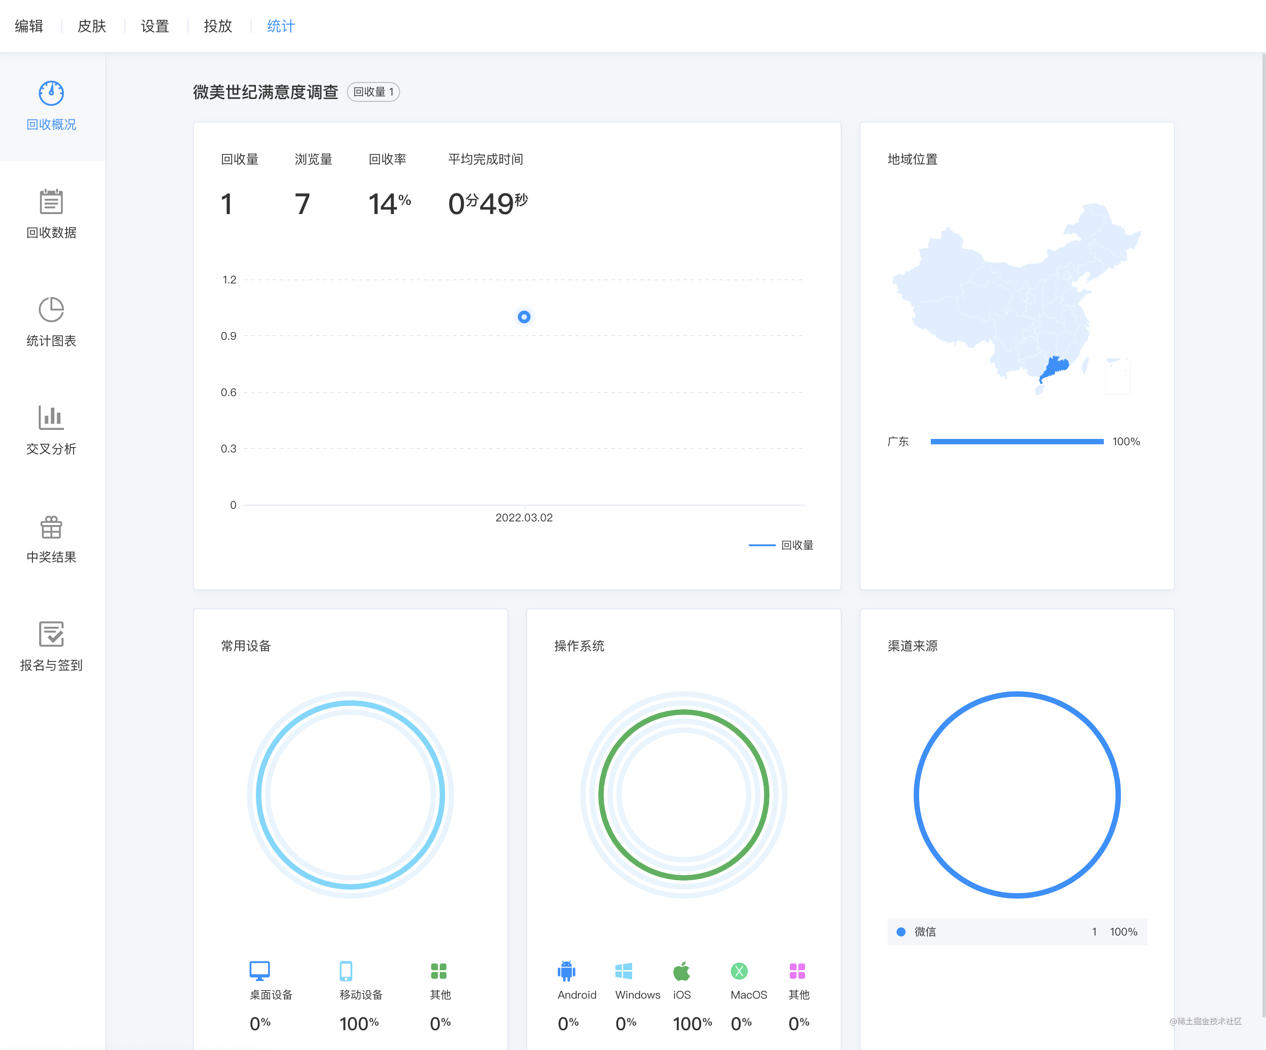Click the MacOS X icon
The image size is (1266, 1050).
(739, 970)
